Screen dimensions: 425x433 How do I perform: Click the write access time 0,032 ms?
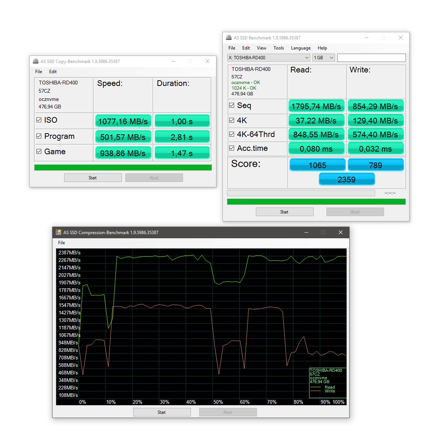pos(375,149)
